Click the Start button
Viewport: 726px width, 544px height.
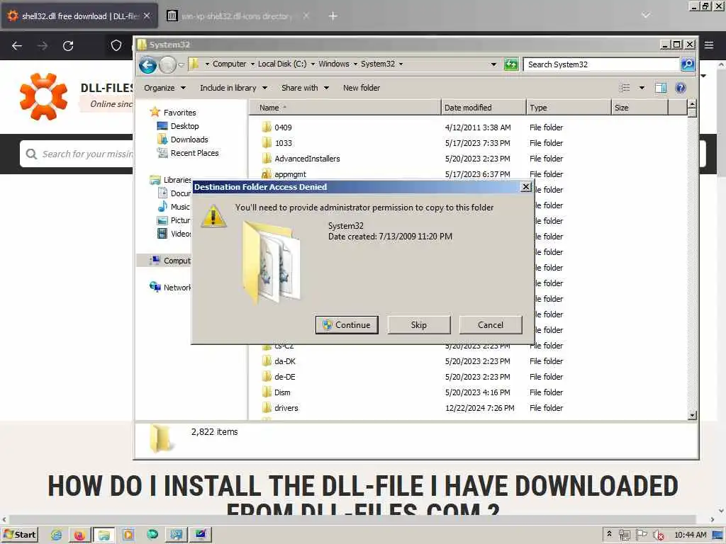click(x=20, y=535)
